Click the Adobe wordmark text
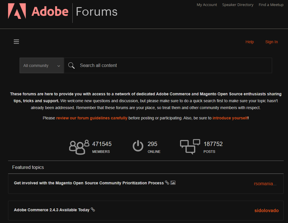 [50, 11]
